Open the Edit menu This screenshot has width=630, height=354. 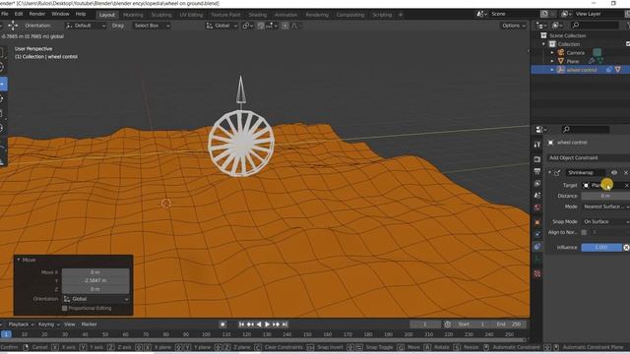click(x=19, y=14)
